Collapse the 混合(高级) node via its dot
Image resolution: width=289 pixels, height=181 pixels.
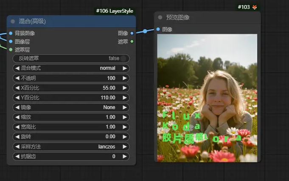(x=13, y=21)
